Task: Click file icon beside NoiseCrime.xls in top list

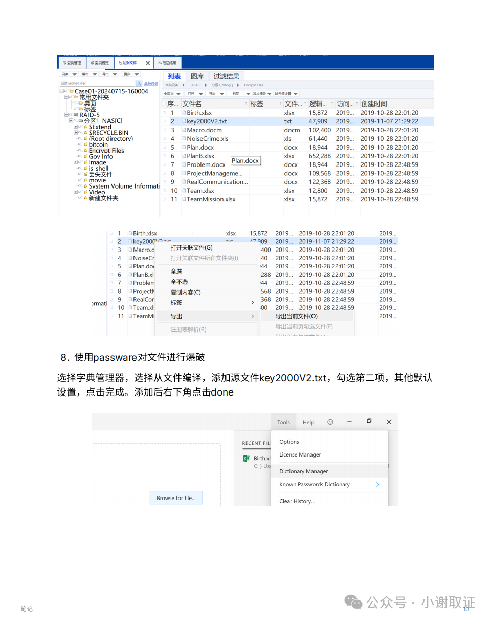Action: (x=184, y=139)
